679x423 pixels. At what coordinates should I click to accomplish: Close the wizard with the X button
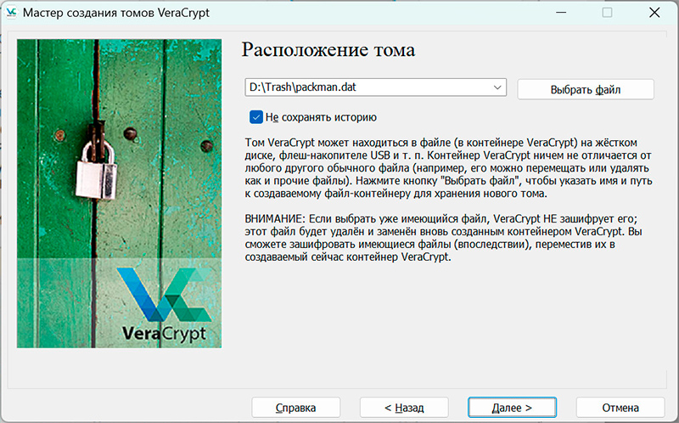[654, 13]
